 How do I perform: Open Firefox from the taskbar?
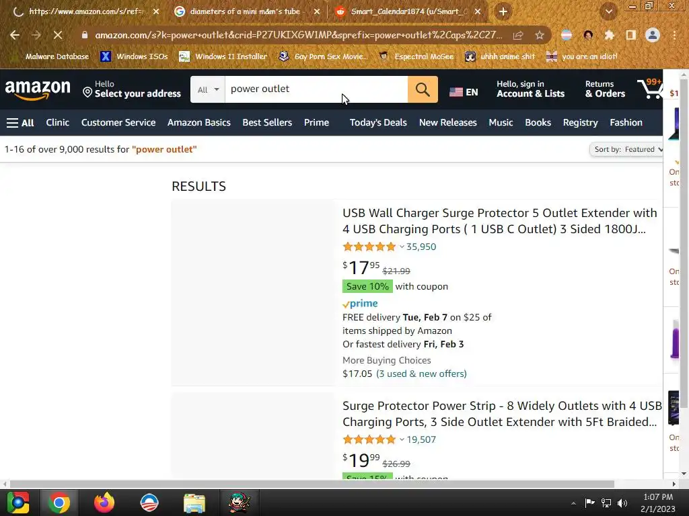click(104, 503)
